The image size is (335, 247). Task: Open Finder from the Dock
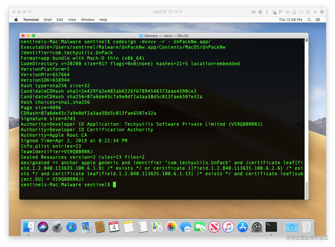(x=29, y=227)
